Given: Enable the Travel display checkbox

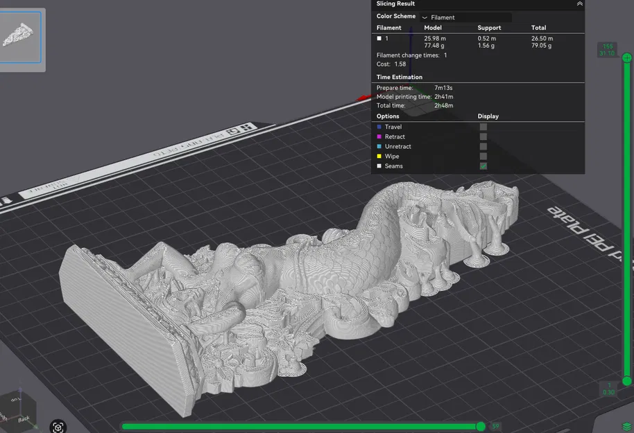Looking at the screenshot, I should 483,127.
